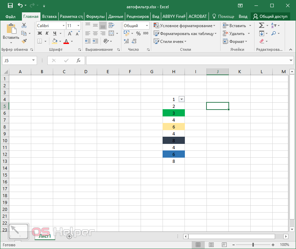This screenshot has width=296, height=249.
Task: Toggle italic formatting (К)
Action: coord(47,33)
